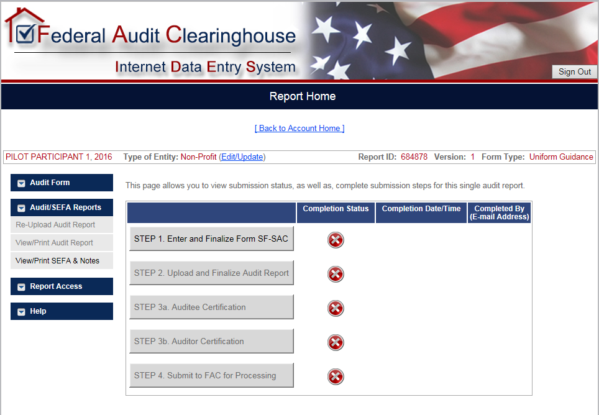Go back via Back to Account Home link
The width and height of the screenshot is (599, 415).
(x=299, y=128)
